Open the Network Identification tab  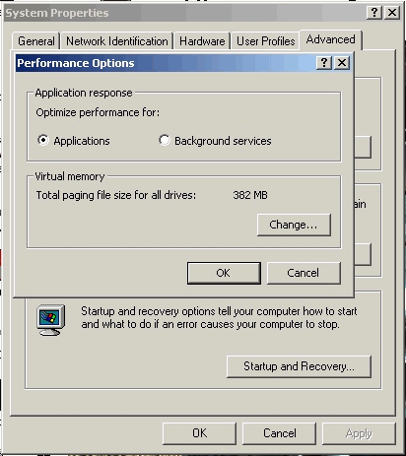coord(117,41)
